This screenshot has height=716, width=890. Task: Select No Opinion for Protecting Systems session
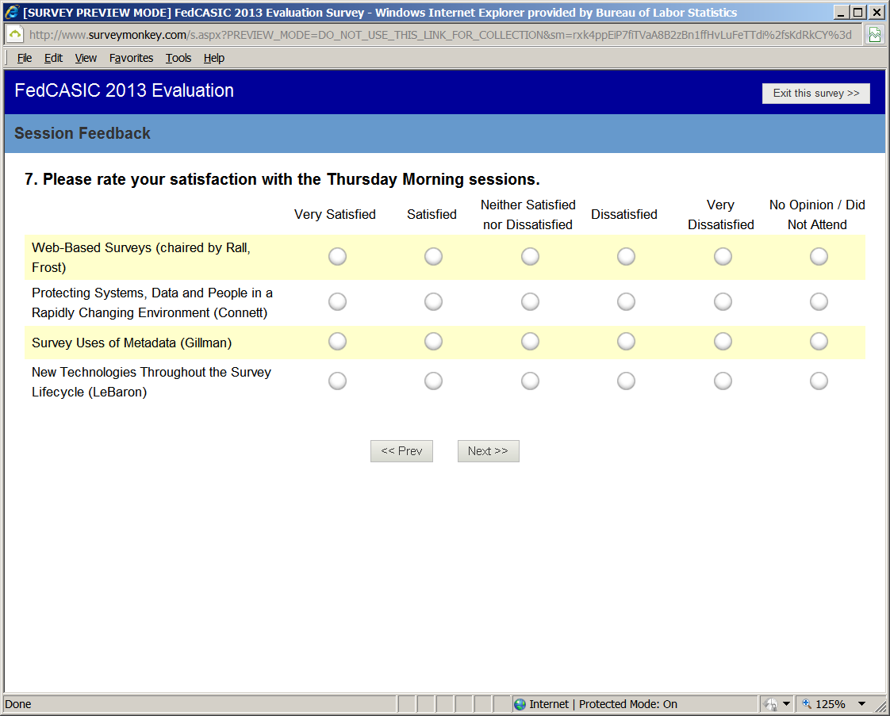(x=819, y=302)
